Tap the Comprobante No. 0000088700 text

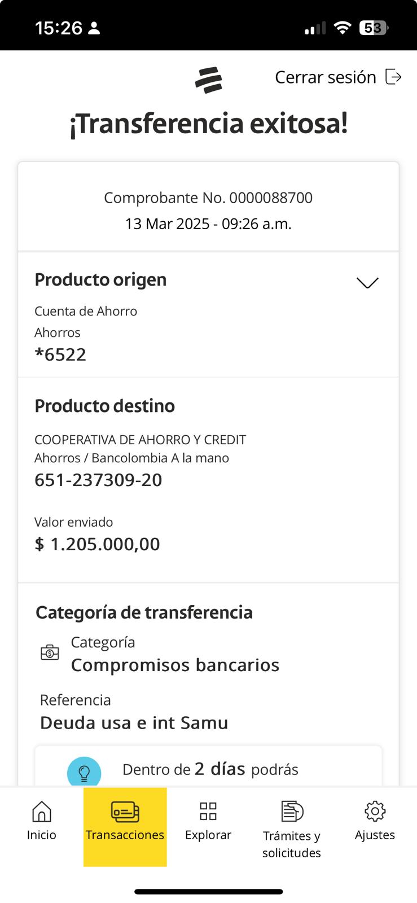208,198
